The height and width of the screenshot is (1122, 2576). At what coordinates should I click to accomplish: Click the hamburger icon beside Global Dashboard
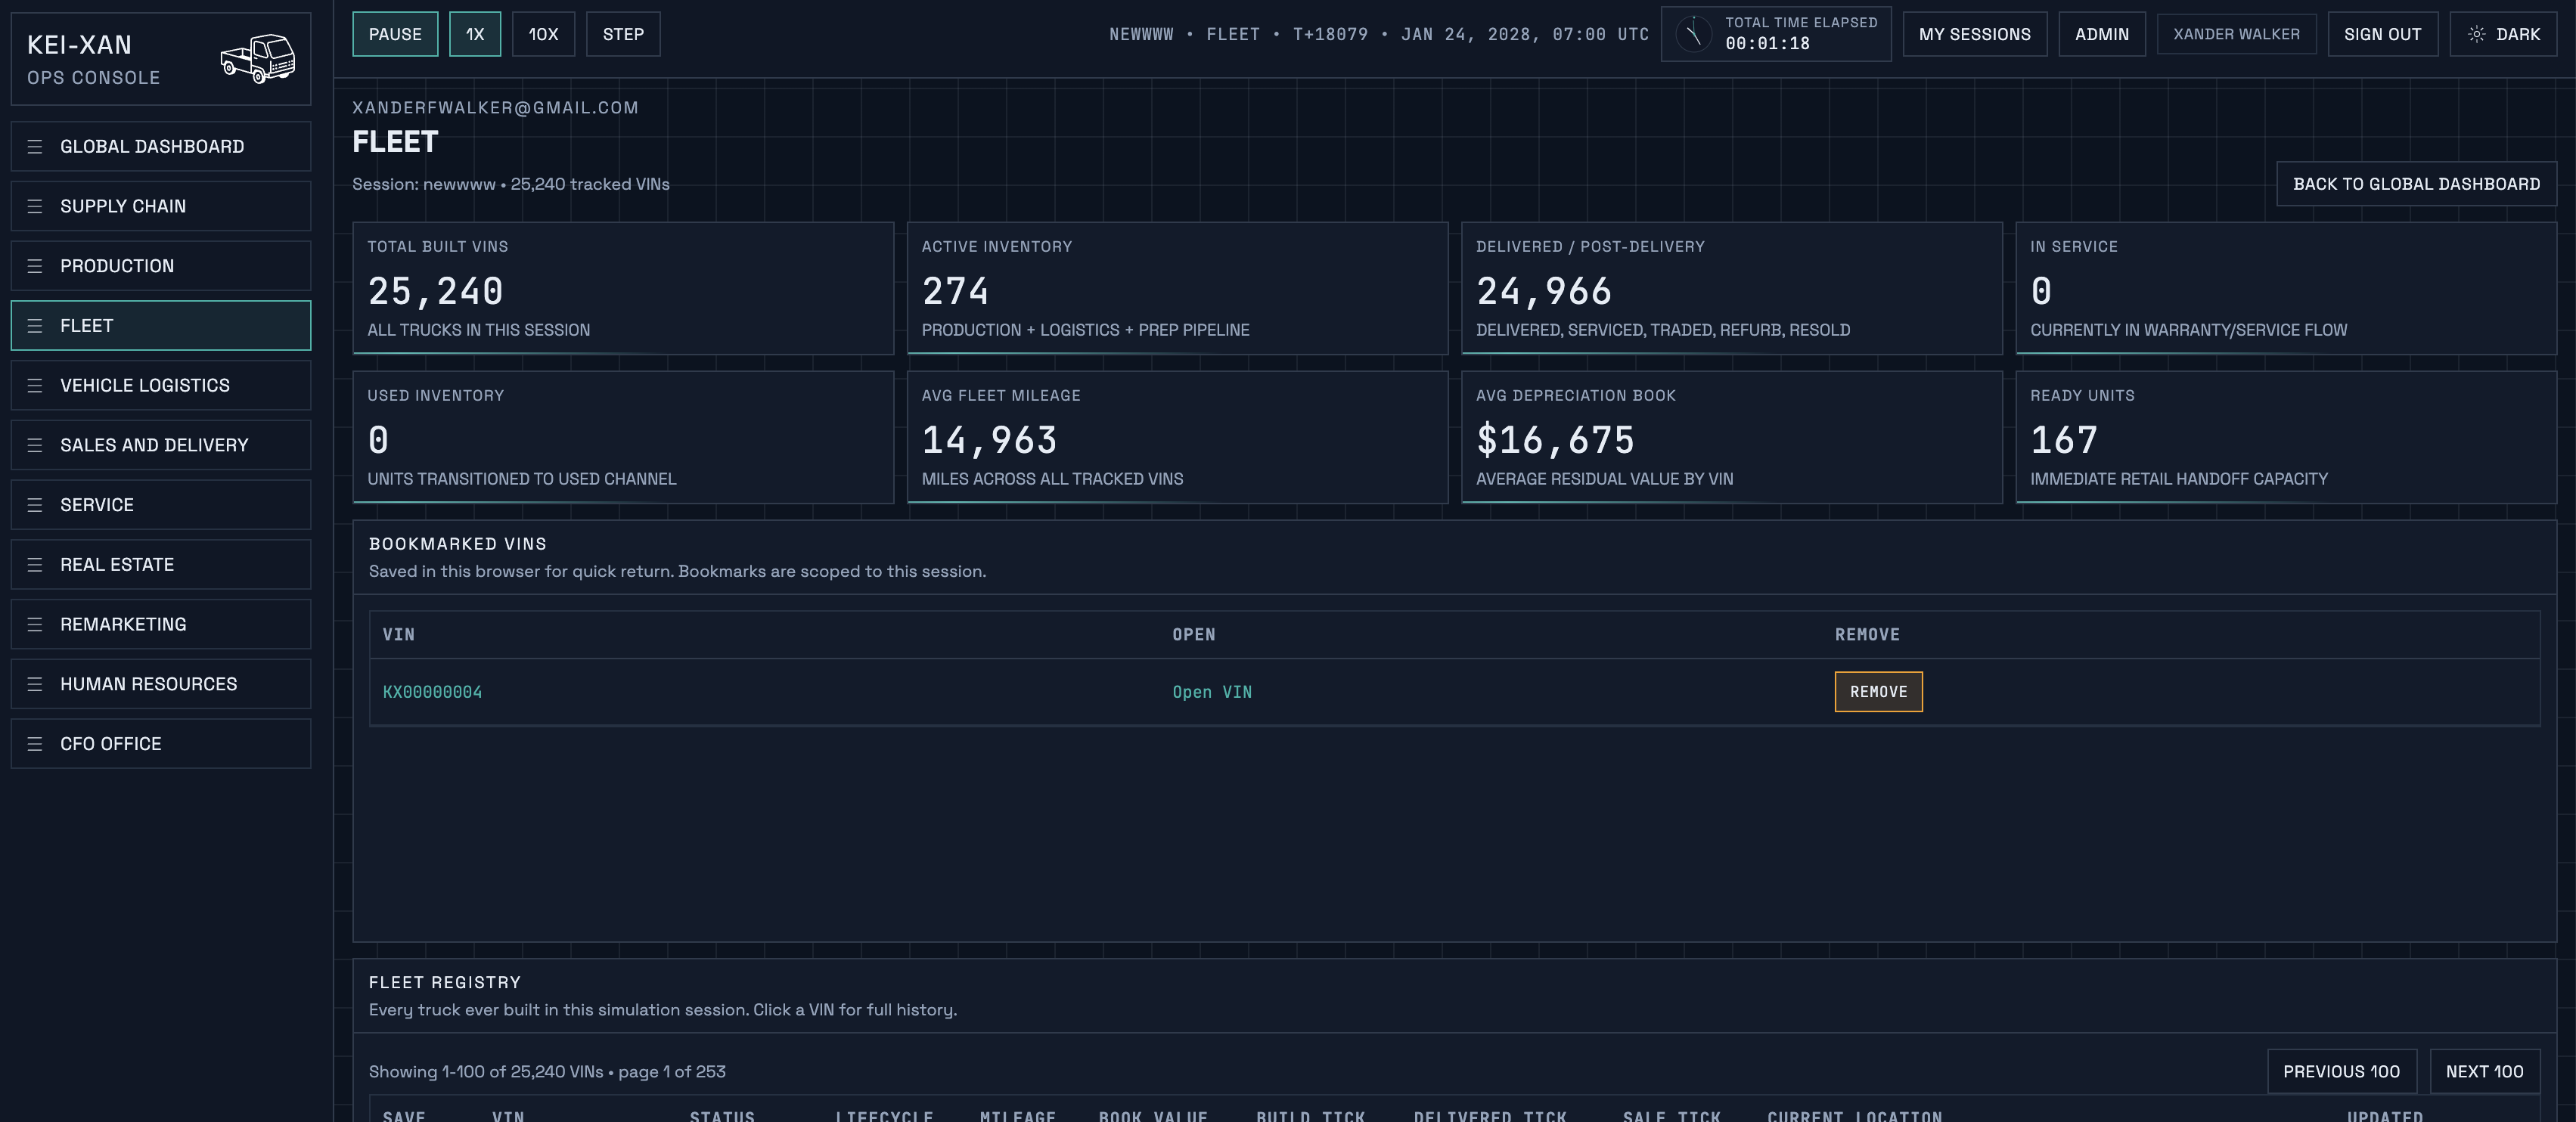(35, 147)
